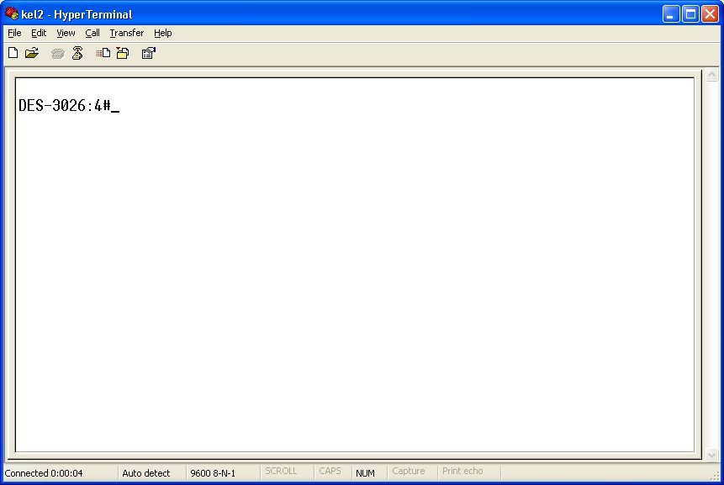This screenshot has width=724, height=485.
Task: Open the Call menu
Action: (92, 33)
